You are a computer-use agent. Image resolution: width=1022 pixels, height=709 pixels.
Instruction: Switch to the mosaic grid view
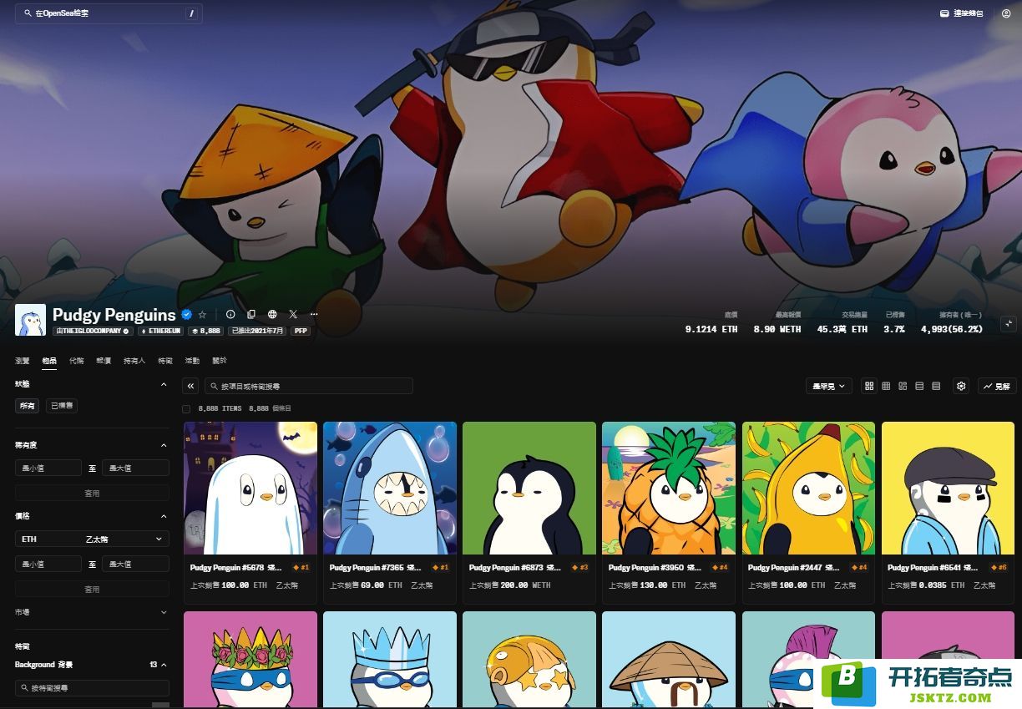point(903,386)
